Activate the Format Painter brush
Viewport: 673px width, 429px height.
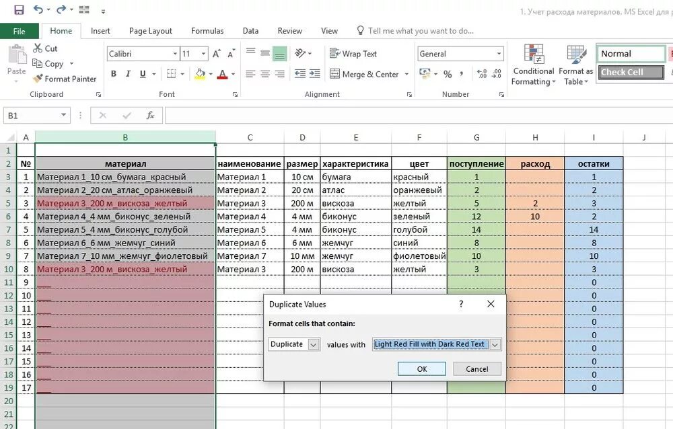coord(38,79)
